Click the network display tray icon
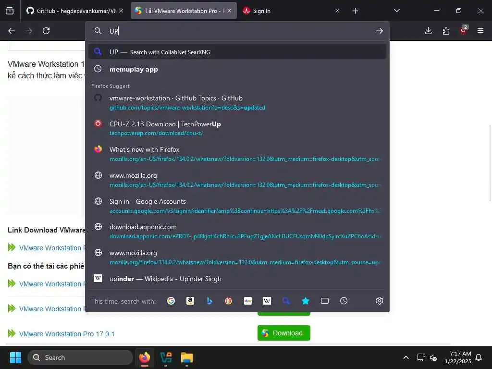Viewport: 492px width, 369px height. click(x=421, y=357)
